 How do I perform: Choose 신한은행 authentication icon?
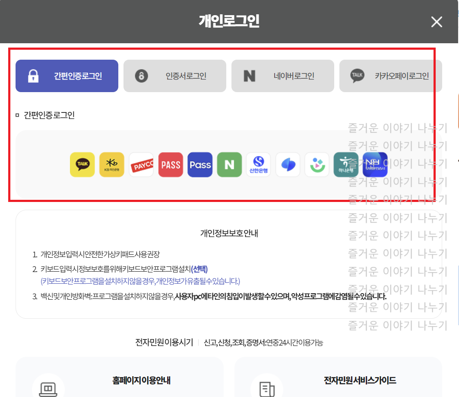[259, 164]
